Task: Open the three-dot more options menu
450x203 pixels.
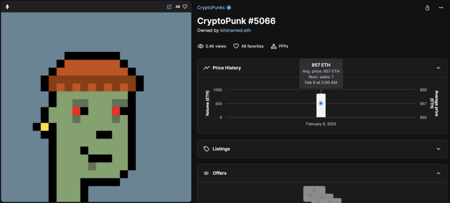Action: [x=441, y=7]
